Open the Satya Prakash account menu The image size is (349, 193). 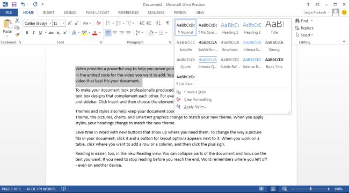316,12
